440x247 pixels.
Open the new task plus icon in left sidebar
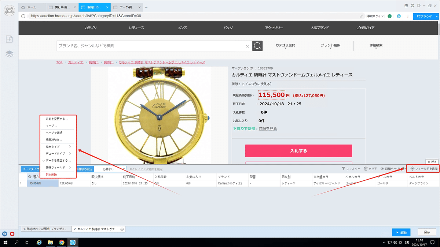pyautogui.click(x=9, y=39)
